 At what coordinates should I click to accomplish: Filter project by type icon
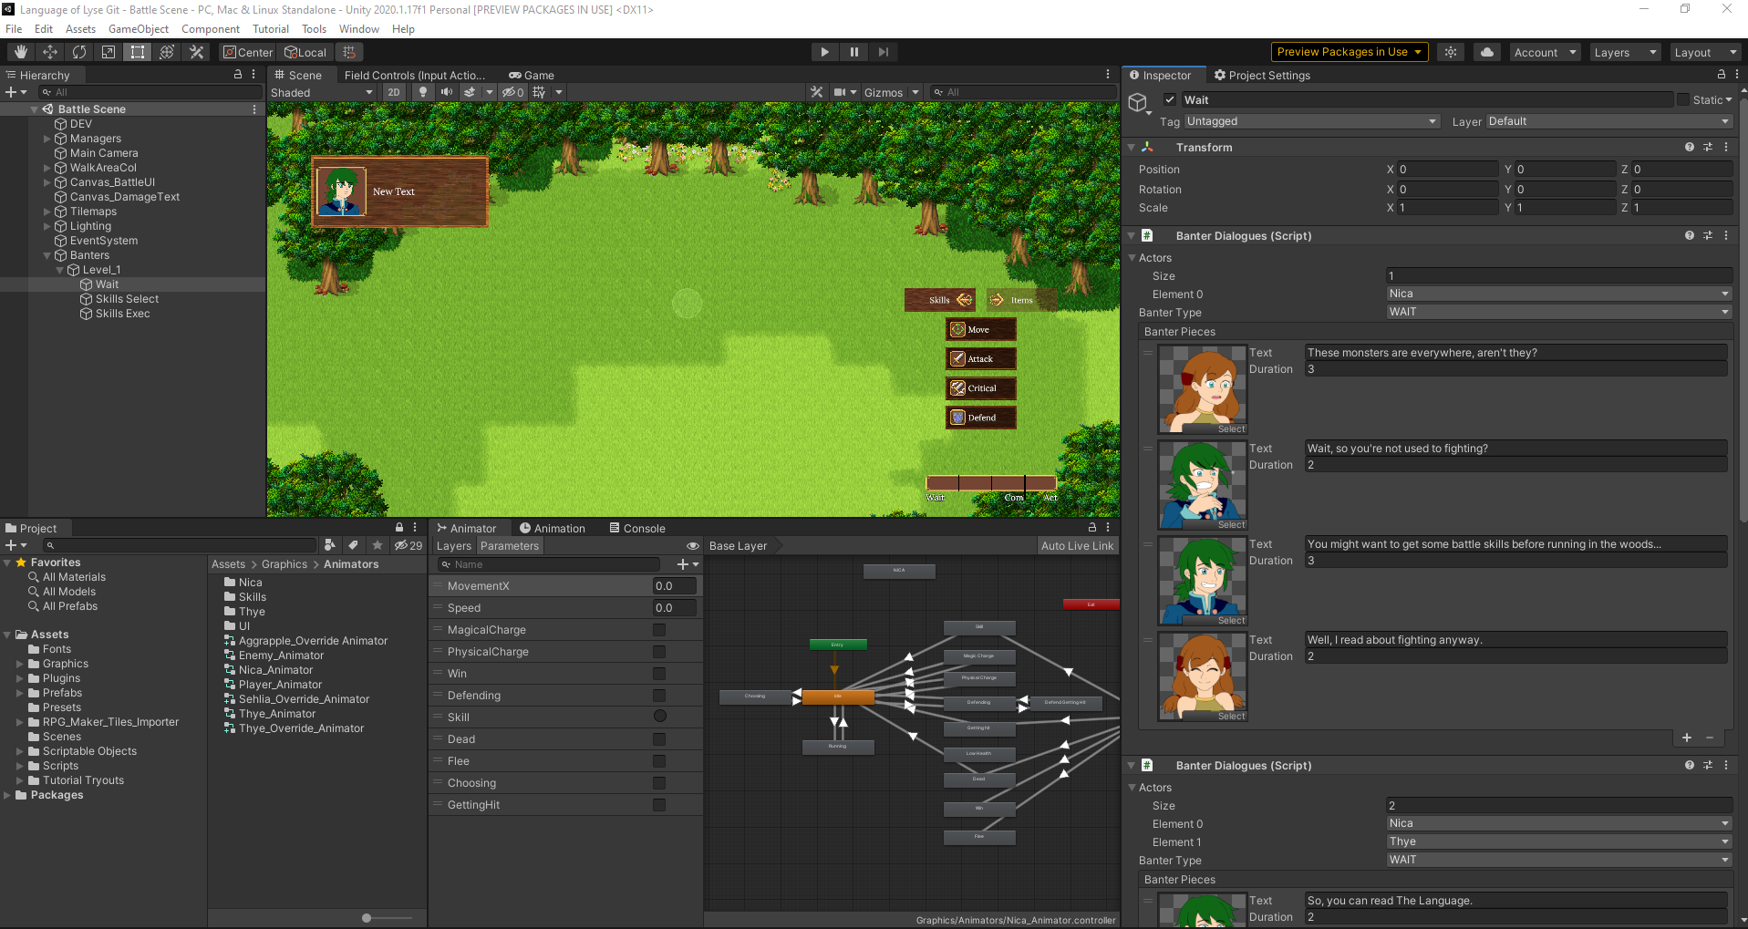pos(330,545)
